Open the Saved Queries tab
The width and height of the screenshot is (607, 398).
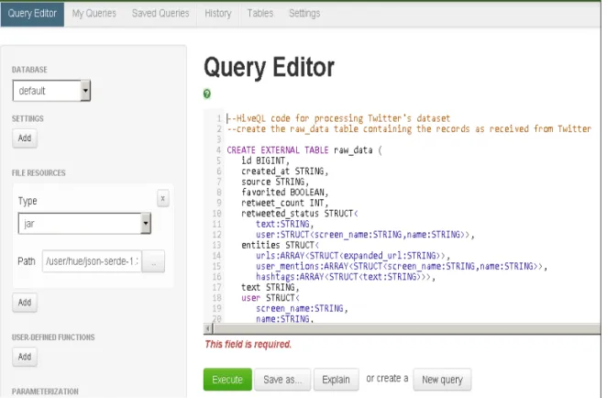160,14
